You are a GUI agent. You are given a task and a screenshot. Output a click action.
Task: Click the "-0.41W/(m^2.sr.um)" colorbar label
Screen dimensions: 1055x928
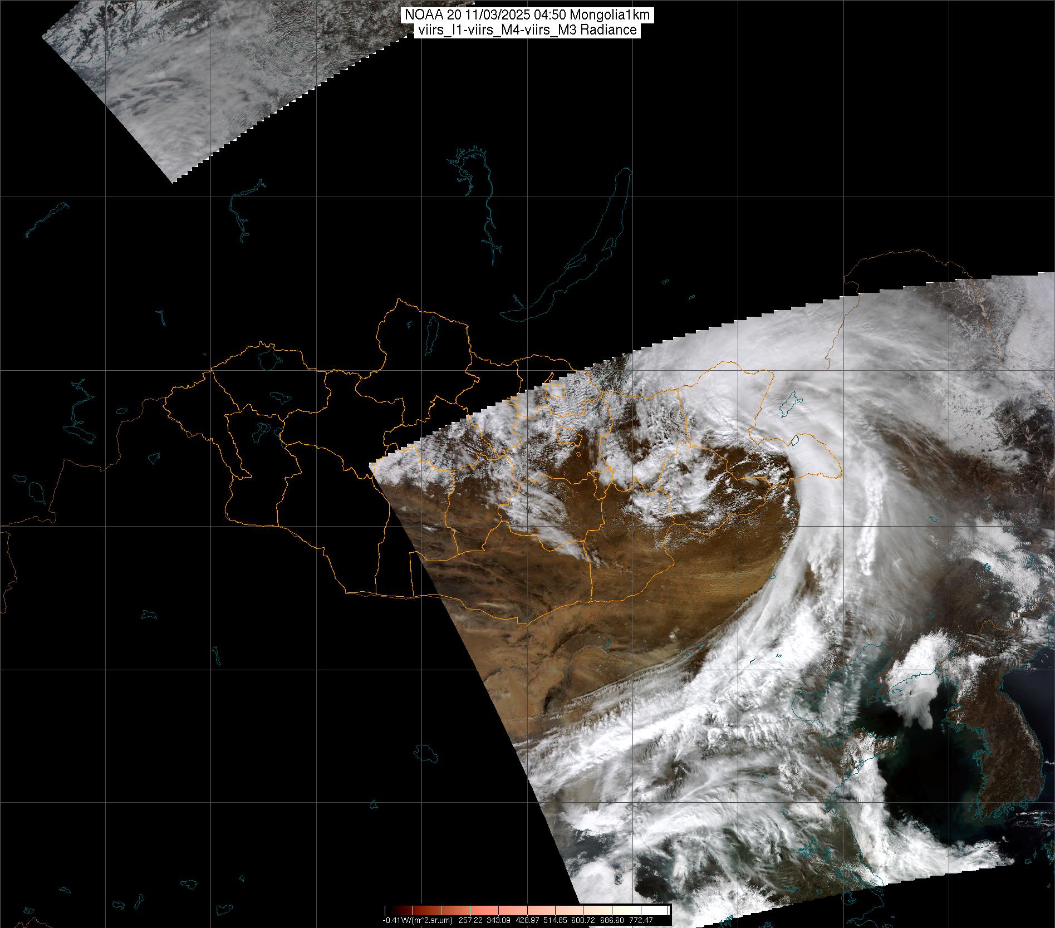(418, 920)
